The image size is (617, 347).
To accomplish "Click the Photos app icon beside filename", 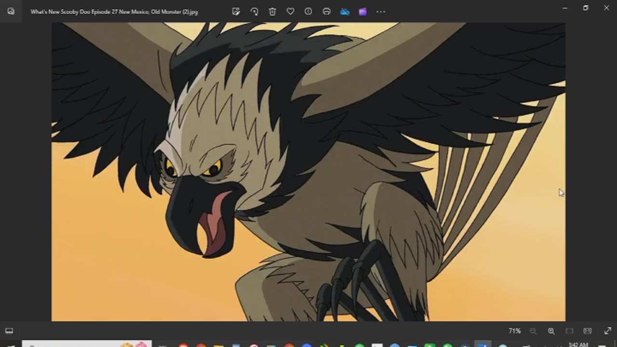I will point(11,12).
